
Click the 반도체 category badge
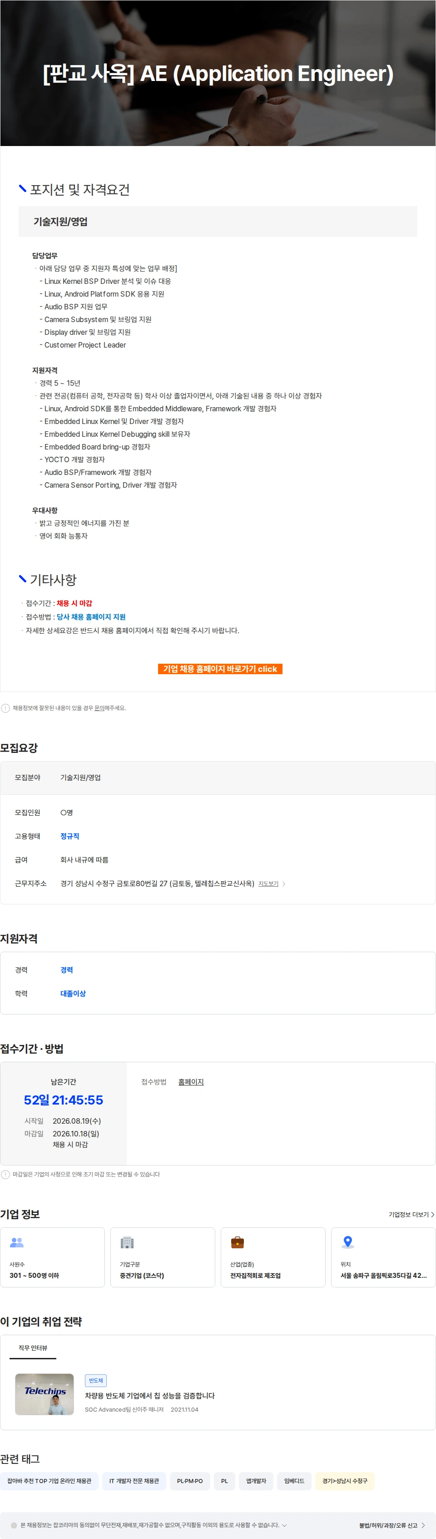(x=95, y=1381)
